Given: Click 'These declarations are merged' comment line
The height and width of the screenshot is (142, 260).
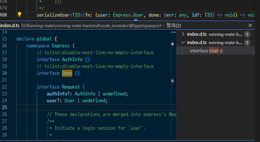Looking at the screenshot, I should (111, 114).
